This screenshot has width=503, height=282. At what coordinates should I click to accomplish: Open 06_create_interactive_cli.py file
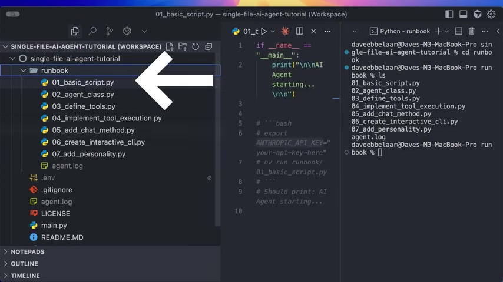tap(98, 142)
